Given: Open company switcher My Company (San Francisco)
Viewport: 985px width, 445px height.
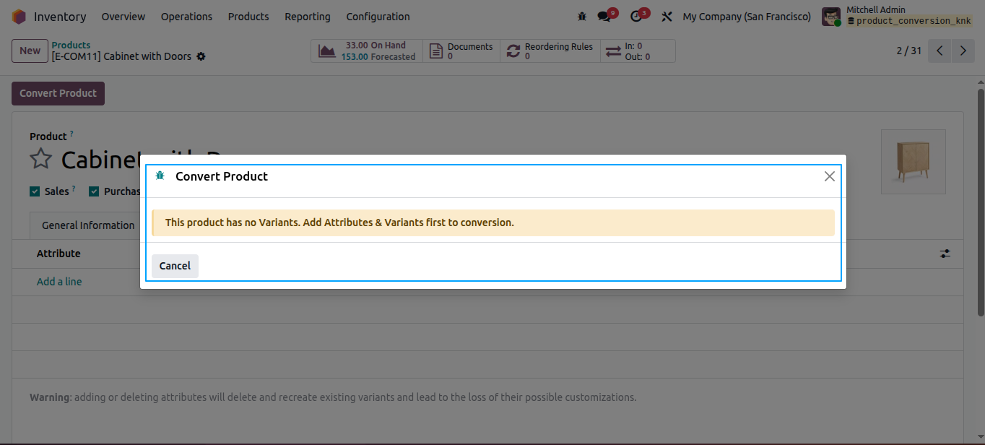Looking at the screenshot, I should click(x=747, y=17).
